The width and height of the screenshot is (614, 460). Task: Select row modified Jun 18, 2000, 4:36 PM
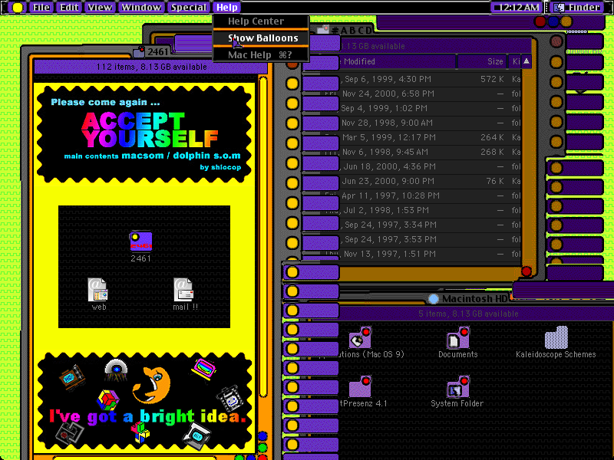point(431,166)
